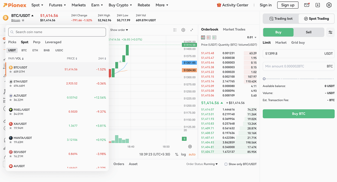Open the Markets menu item

point(79,5)
